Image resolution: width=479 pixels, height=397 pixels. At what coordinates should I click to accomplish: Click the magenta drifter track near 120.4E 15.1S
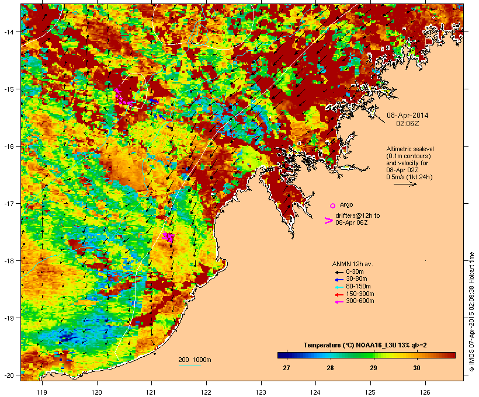pyautogui.click(x=122, y=96)
